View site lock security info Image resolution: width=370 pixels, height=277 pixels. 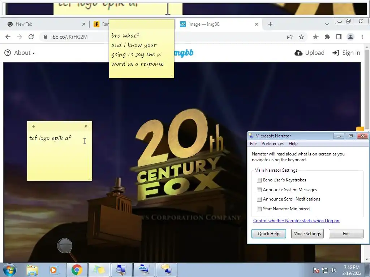pos(46,37)
